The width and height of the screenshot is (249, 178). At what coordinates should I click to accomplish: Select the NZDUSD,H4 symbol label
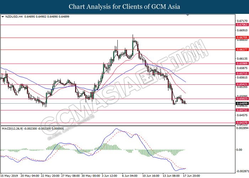14,17
